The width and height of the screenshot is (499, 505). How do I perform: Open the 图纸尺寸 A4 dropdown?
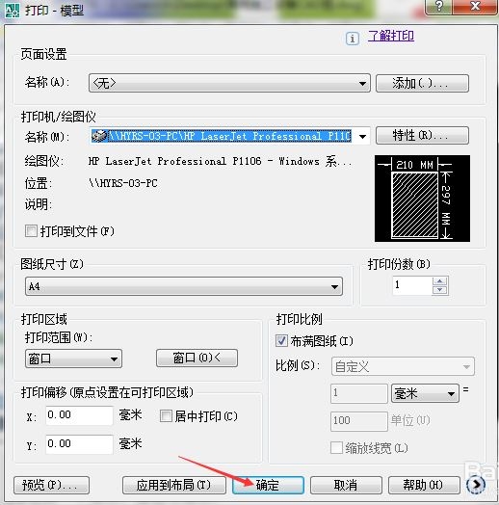(184, 286)
